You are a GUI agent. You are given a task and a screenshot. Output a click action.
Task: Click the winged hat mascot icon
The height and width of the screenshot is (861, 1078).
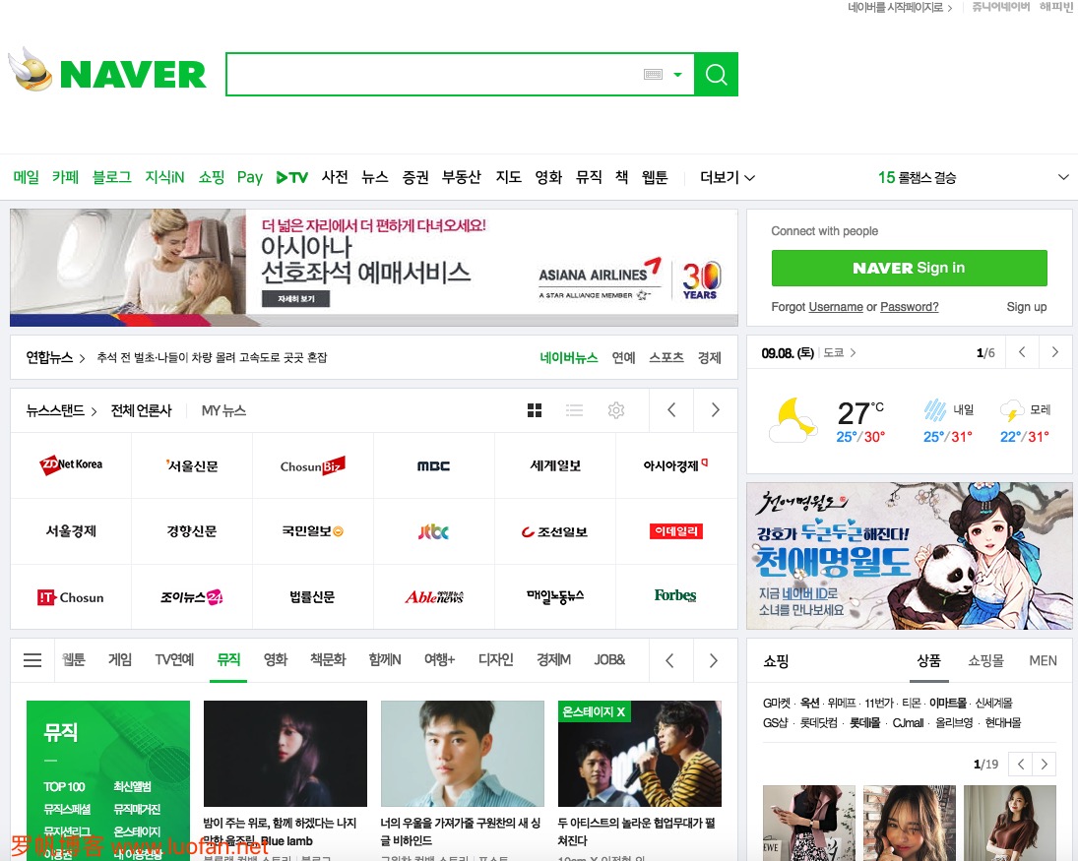31,70
